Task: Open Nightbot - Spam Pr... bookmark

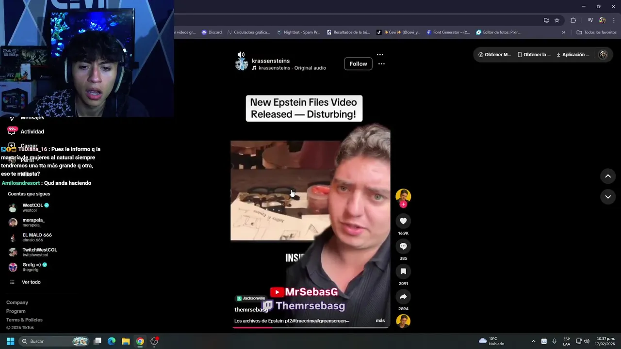Action: pyautogui.click(x=298, y=32)
